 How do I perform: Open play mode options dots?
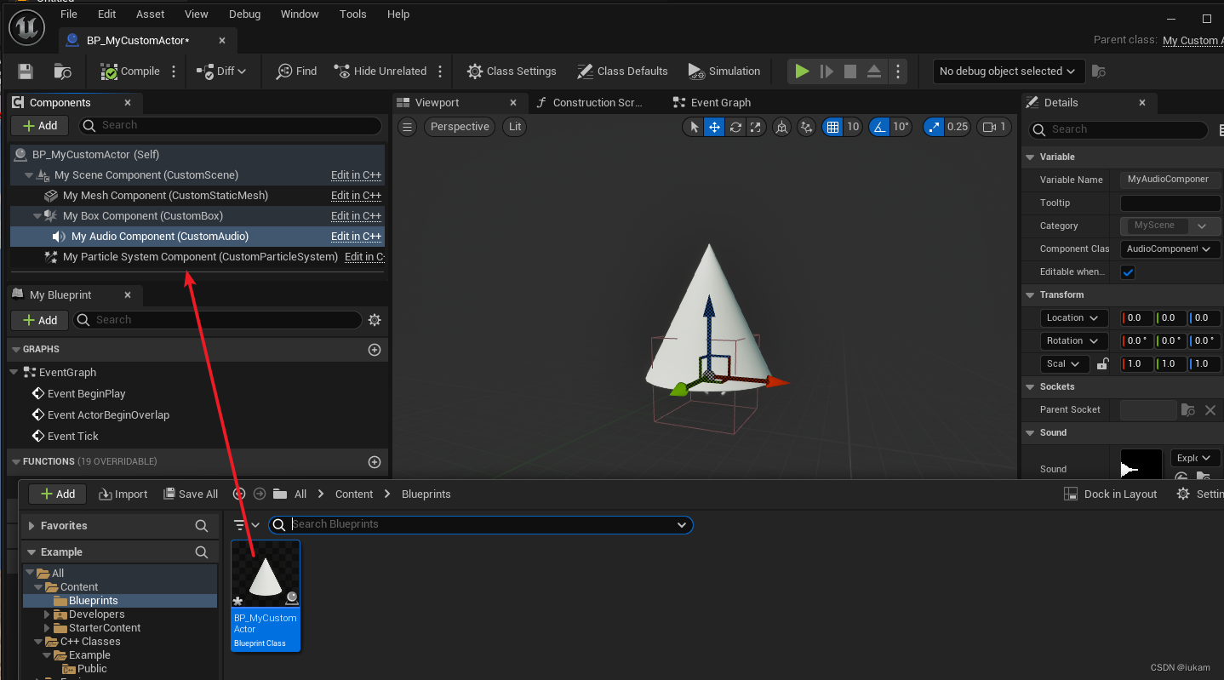(897, 71)
